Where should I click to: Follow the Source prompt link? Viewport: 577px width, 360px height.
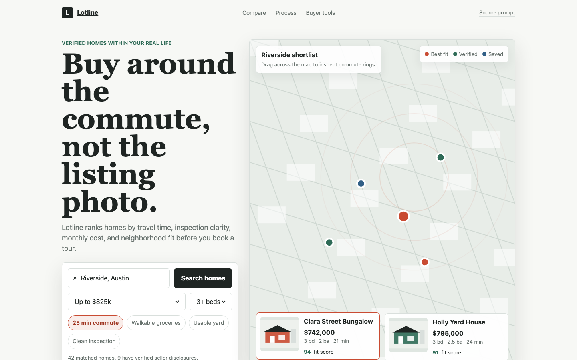pos(497,13)
